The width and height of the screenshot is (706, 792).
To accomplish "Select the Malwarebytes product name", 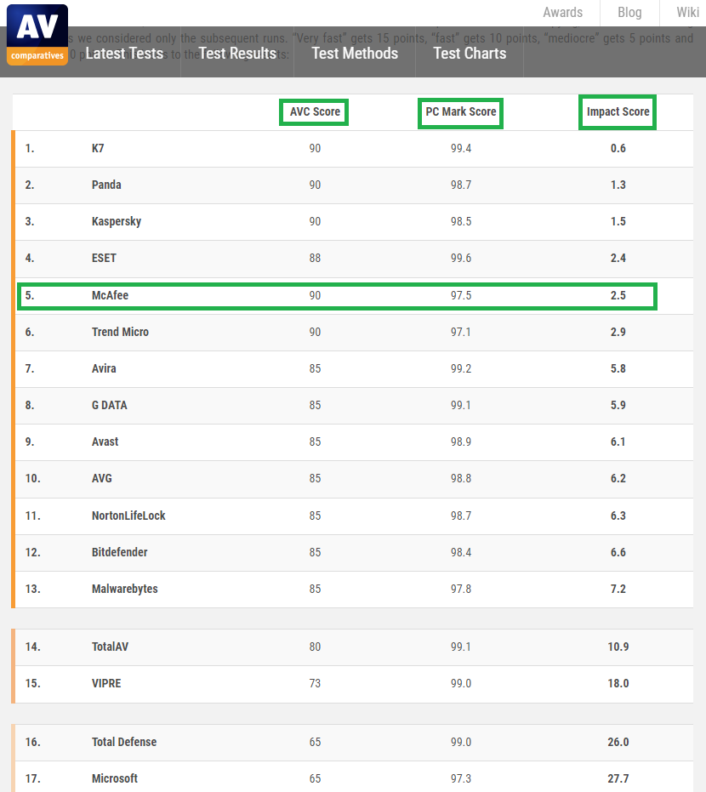I will (x=125, y=589).
